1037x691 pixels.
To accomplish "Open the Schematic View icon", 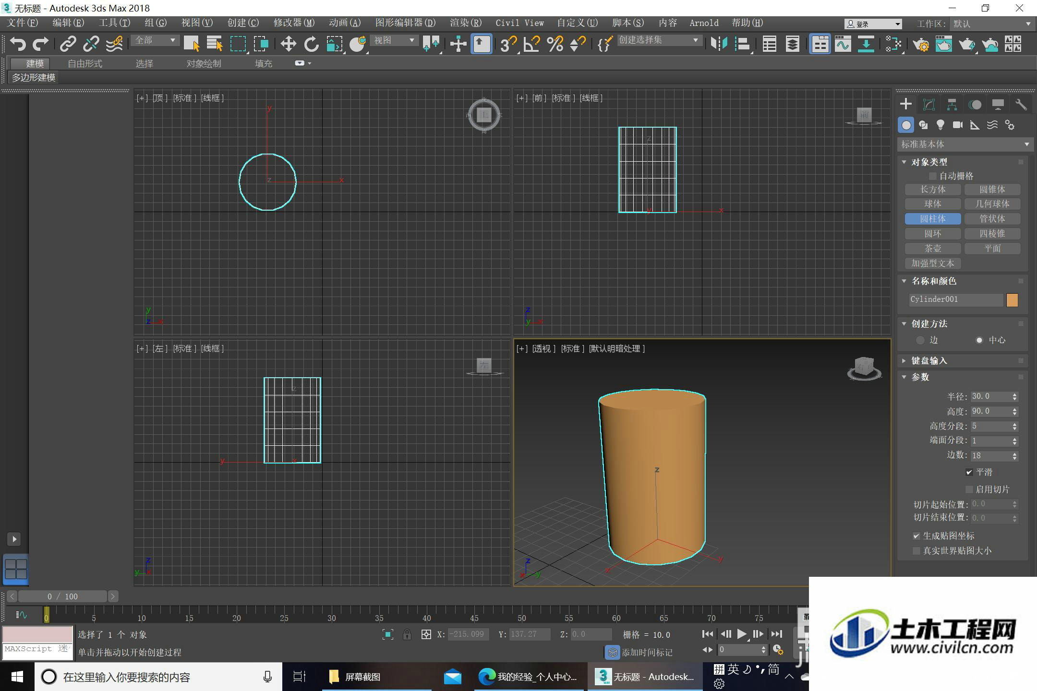I will click(x=893, y=44).
